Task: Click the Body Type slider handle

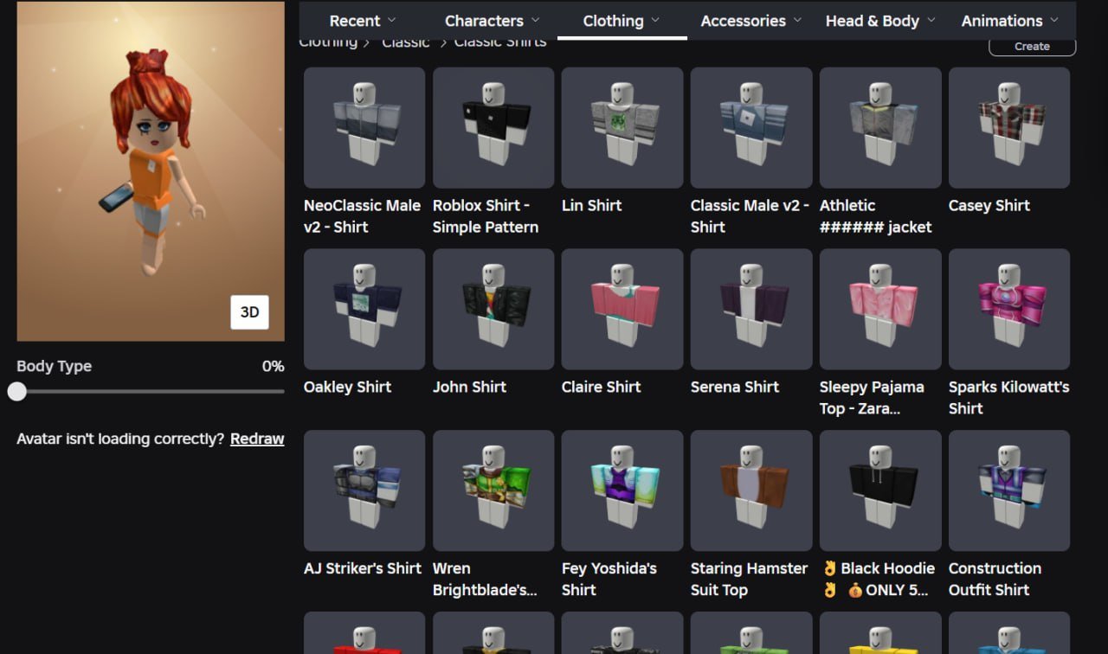Action: pos(17,392)
